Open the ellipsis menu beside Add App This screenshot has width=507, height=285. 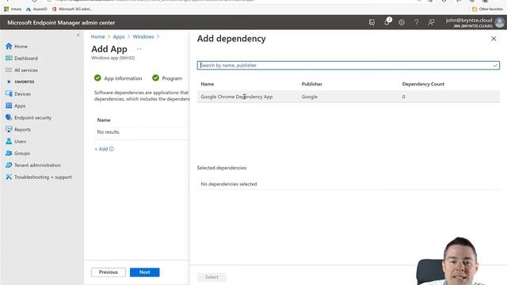[139, 49]
